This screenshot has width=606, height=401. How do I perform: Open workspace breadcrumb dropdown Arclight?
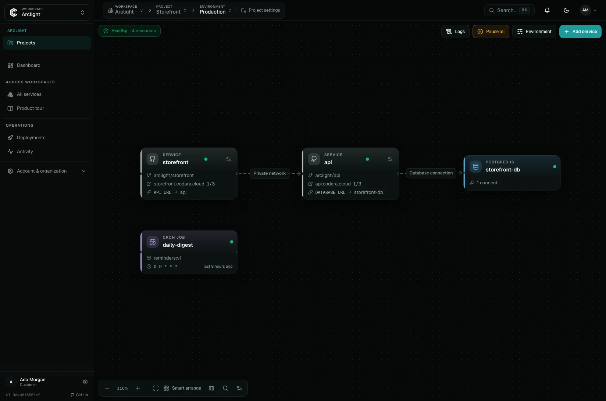pos(125,10)
